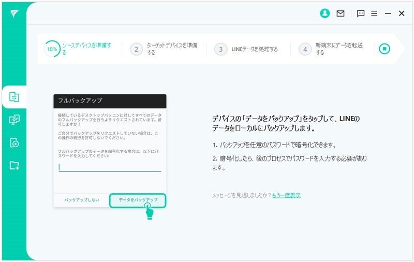The height and width of the screenshot is (262, 414).
Task: Open the computer backup sidebar icon
Action: 14,120
